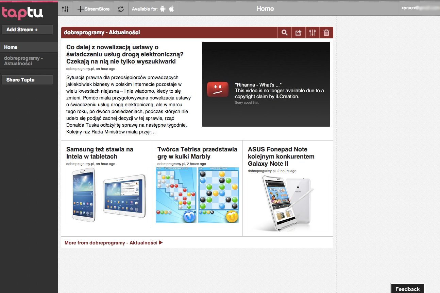Open the settings sliders icon in top bar
Screen dimensions: 440x293
point(66,9)
